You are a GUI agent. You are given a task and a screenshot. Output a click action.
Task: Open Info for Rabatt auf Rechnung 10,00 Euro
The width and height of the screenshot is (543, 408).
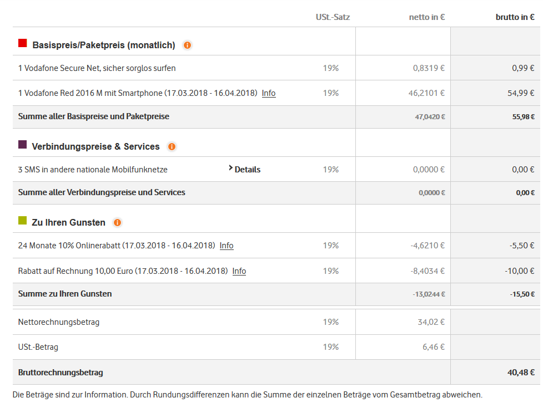239,271
